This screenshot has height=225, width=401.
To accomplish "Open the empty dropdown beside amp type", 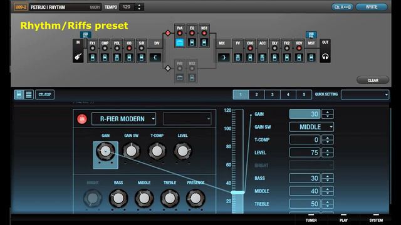I will [x=187, y=119].
